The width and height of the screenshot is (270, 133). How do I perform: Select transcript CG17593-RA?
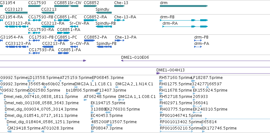click(35, 33)
